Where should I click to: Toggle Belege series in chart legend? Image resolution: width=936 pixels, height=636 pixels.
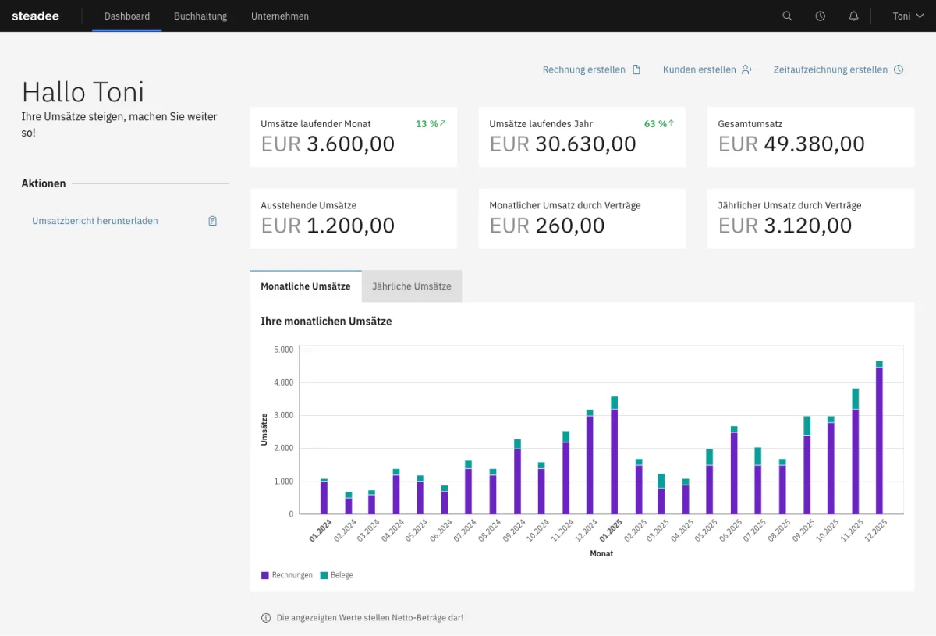(x=336, y=575)
